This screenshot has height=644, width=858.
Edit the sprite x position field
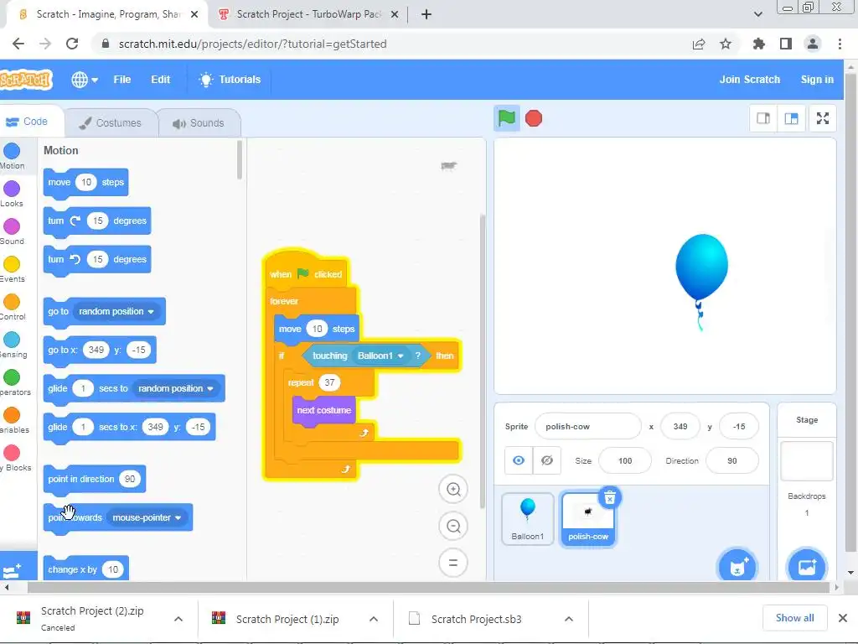click(680, 427)
